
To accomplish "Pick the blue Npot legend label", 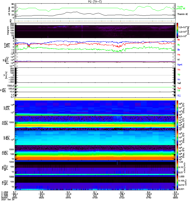I will (180, 65).
